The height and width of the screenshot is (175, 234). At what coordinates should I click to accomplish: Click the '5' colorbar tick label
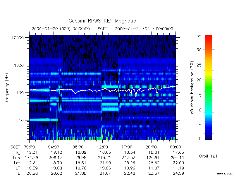click(x=200, y=125)
